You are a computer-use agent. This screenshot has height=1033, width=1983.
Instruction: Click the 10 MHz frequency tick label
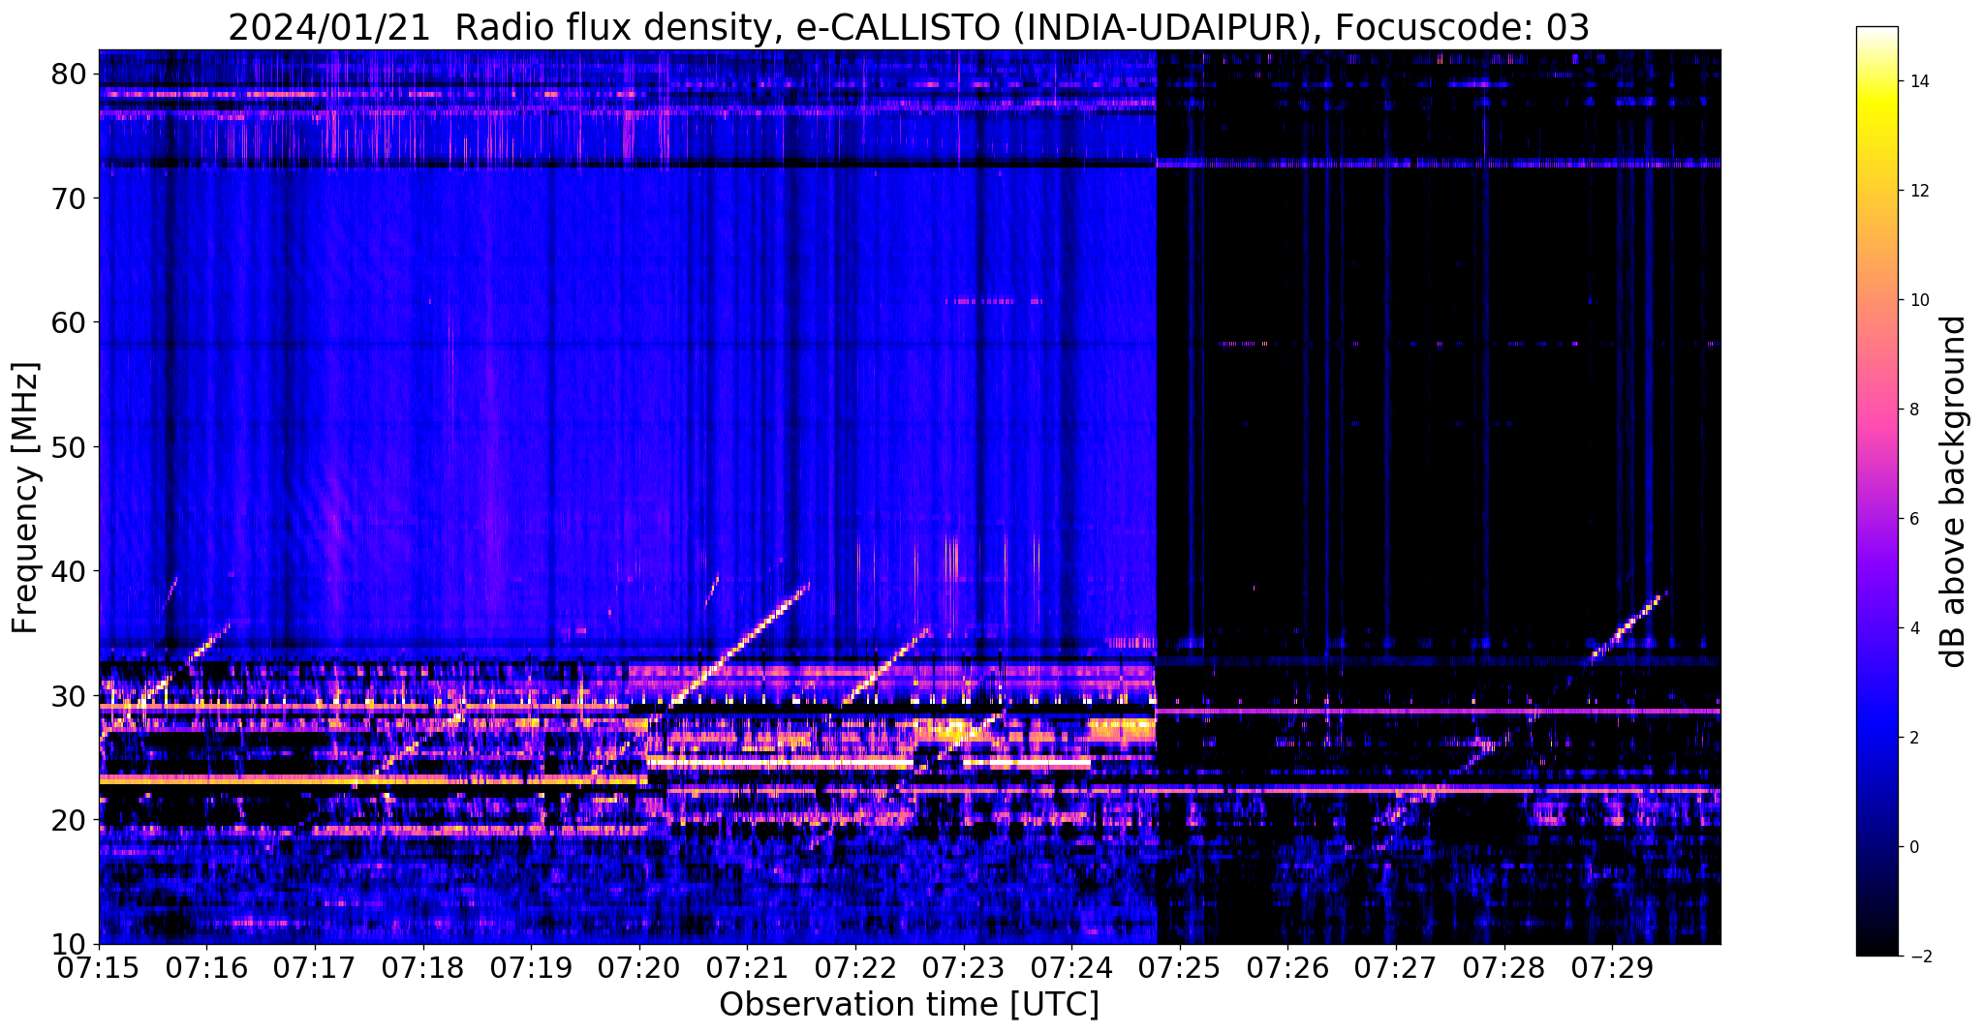pos(70,944)
